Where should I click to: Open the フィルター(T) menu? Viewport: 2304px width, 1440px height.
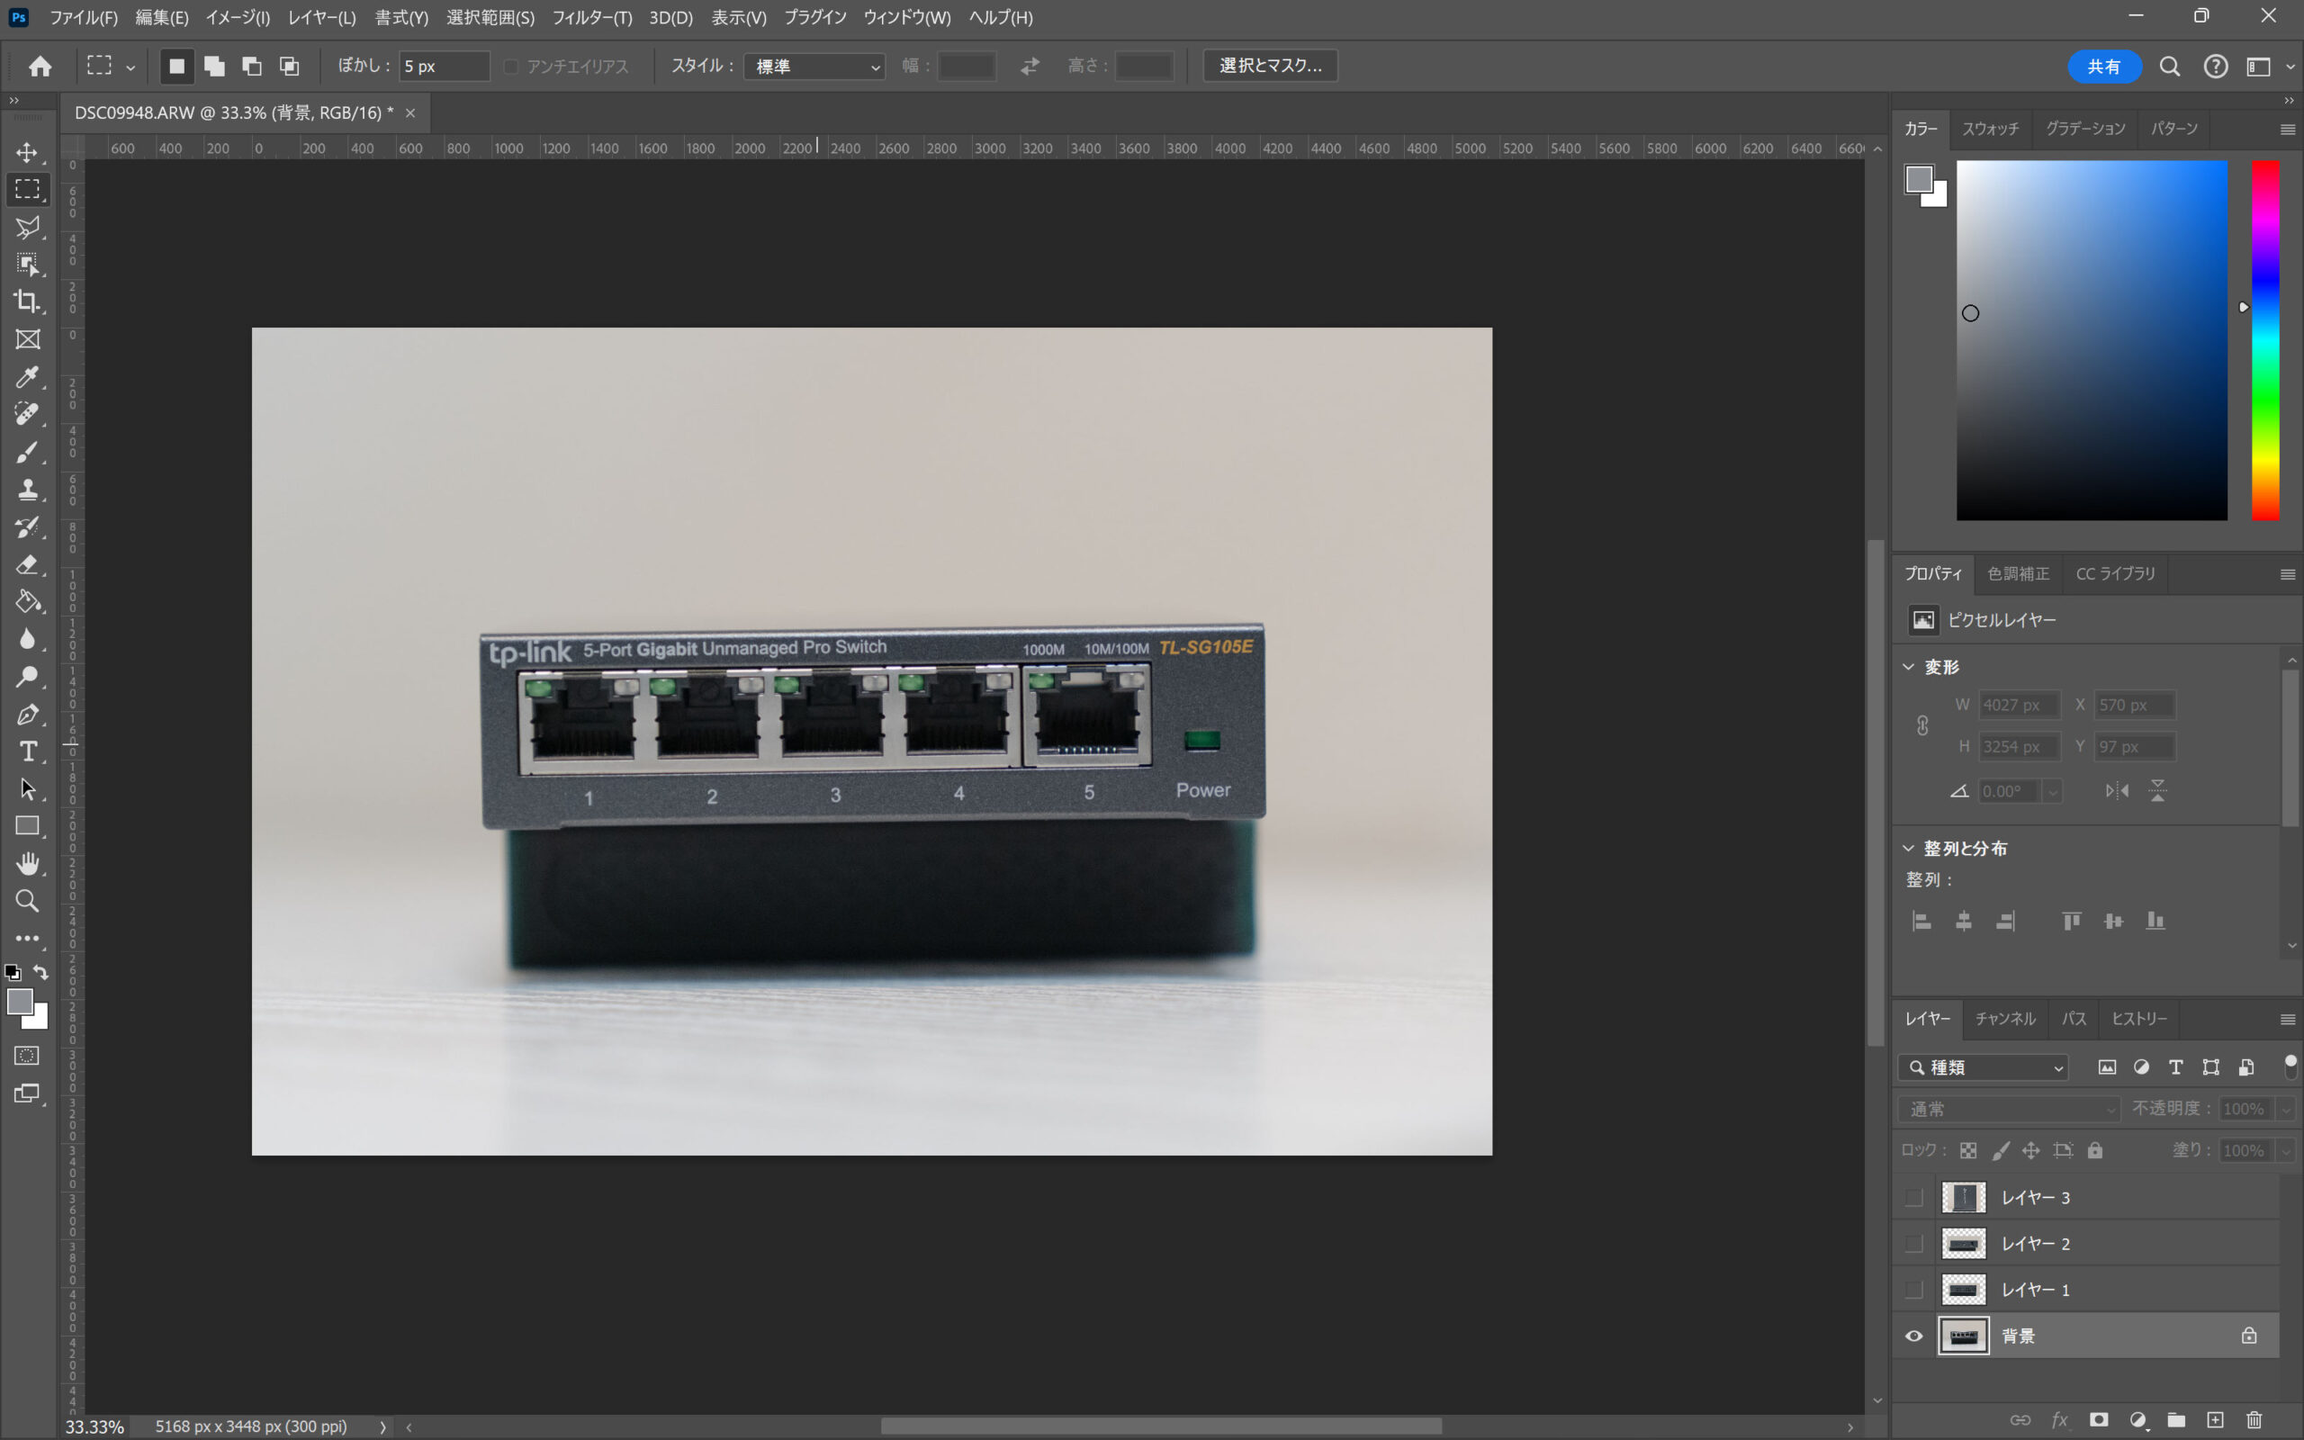coord(591,17)
